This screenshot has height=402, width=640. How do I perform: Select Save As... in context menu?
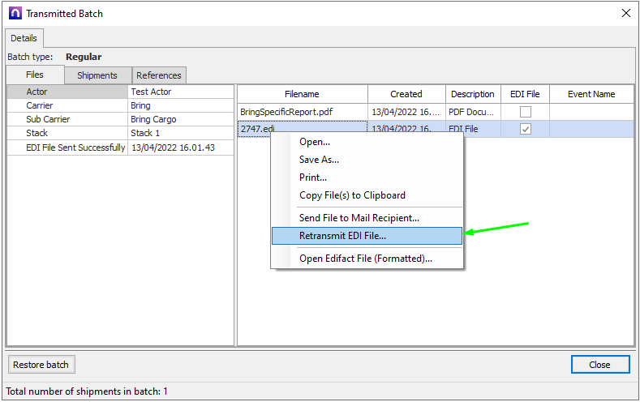319,160
